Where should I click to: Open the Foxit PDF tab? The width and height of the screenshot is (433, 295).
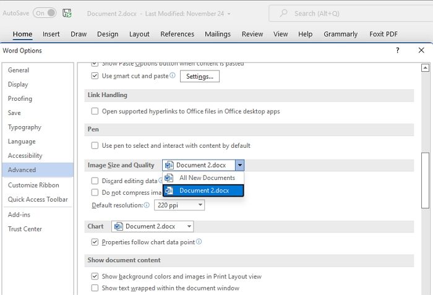(x=384, y=34)
